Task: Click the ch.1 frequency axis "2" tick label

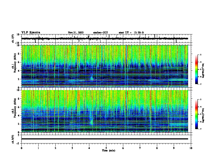Action: pyautogui.click(x=19, y=79)
